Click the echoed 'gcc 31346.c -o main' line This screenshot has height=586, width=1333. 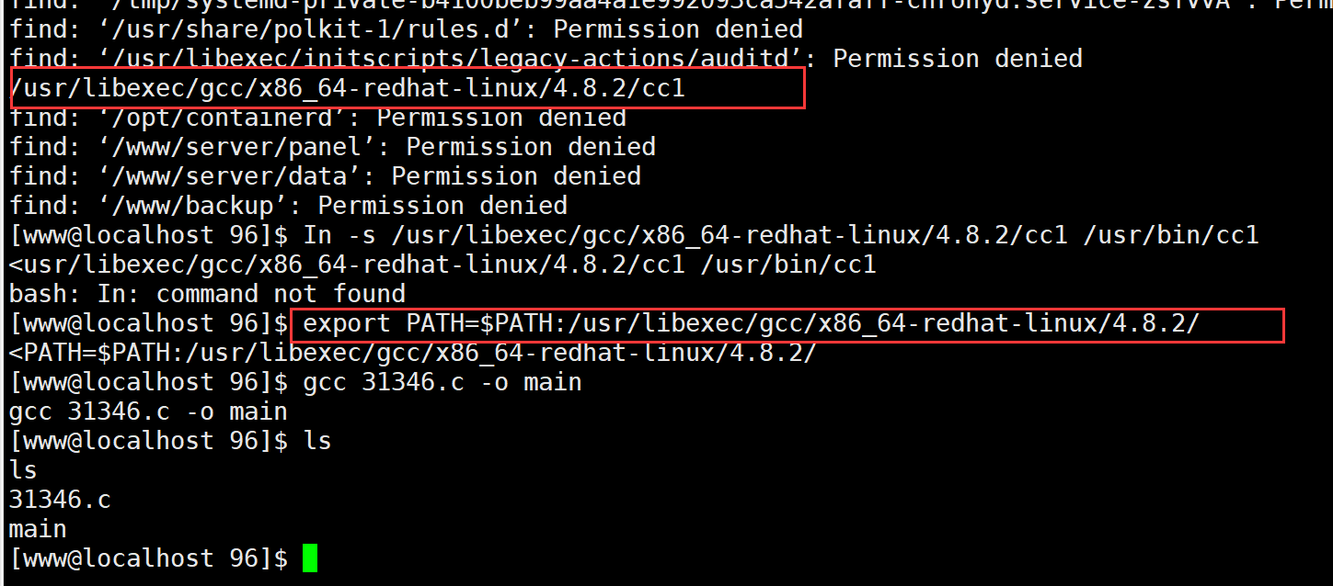pos(148,411)
